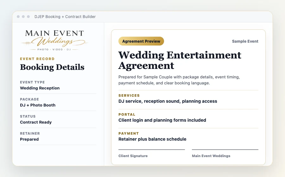Click the Client Signature caption
Viewport: 285px width, 177px height.
(133, 156)
